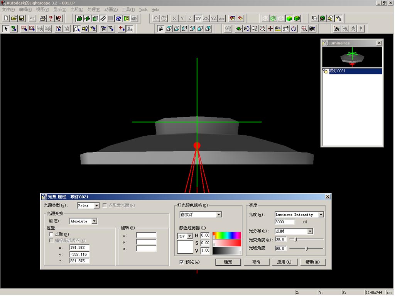Select the arrow selection tool
The image size is (395, 296).
pos(6,29)
